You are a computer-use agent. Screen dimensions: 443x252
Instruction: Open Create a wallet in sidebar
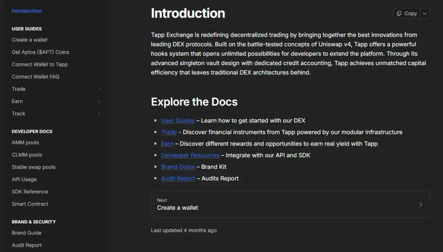coord(30,40)
